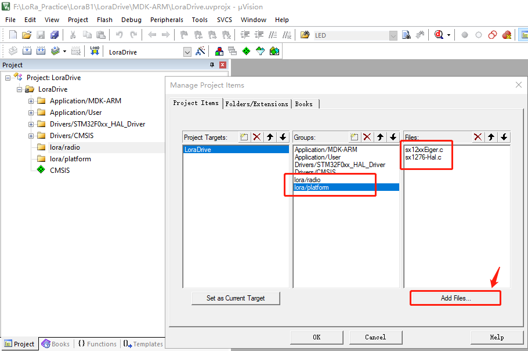Click the Save all files icon
Screen dimensions: 528x351
[x=55, y=35]
